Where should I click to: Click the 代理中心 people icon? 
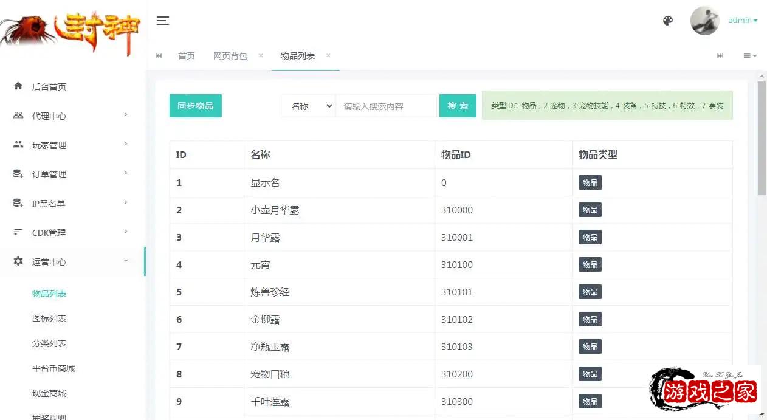(18, 115)
